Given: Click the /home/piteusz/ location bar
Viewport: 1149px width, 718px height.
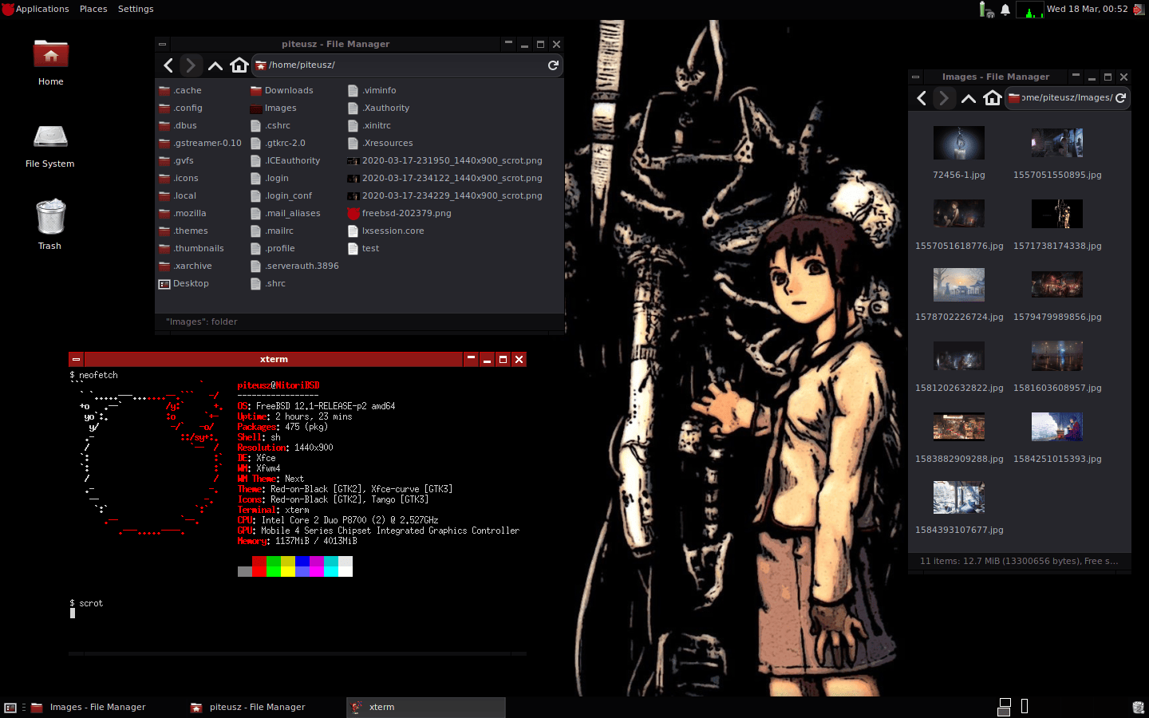Looking at the screenshot, I should tap(399, 65).
